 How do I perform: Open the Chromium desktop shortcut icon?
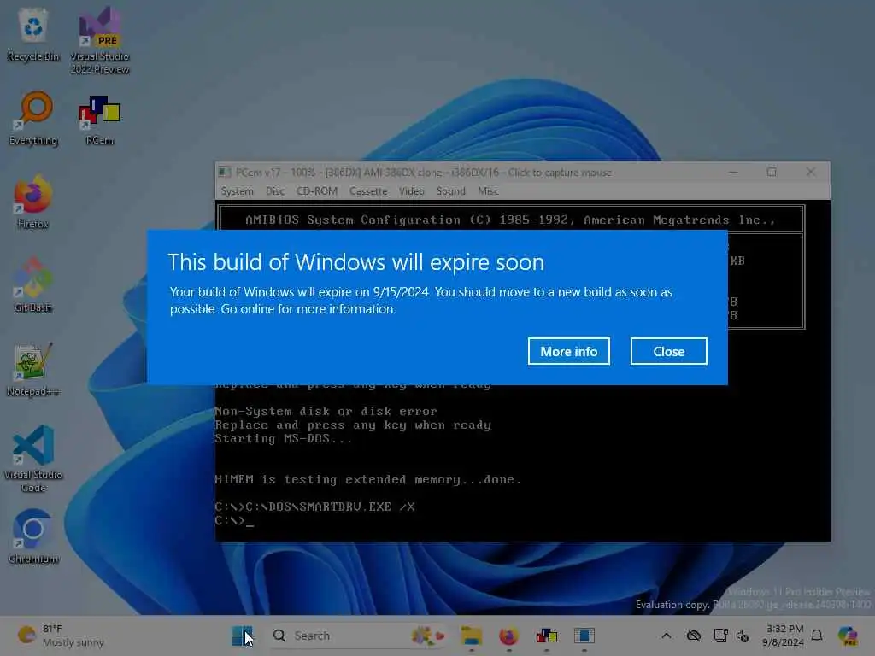coord(33,536)
